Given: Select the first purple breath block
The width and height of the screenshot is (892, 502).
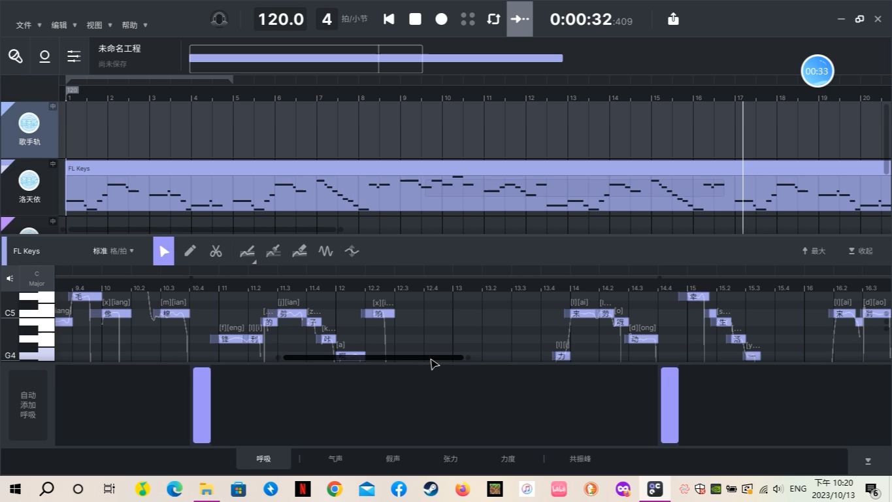Looking at the screenshot, I should 202,405.
